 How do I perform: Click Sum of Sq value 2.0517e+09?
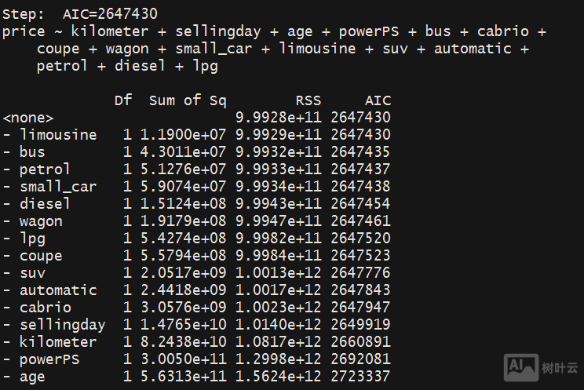(x=183, y=273)
